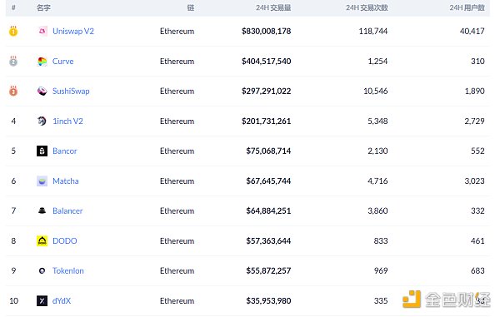Open the SushiSwap link
This screenshot has width=500, height=317.
coord(71,91)
